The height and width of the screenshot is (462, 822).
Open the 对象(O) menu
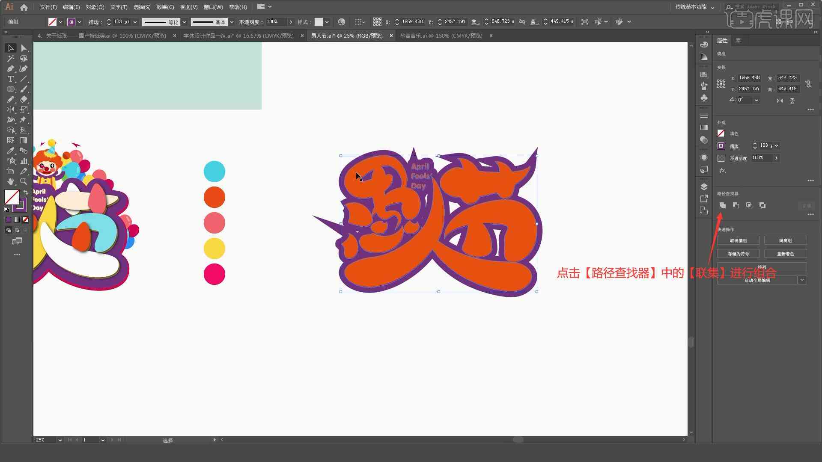pos(95,7)
